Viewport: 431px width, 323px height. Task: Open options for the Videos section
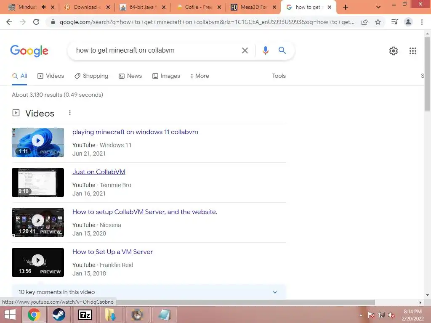[x=70, y=113]
